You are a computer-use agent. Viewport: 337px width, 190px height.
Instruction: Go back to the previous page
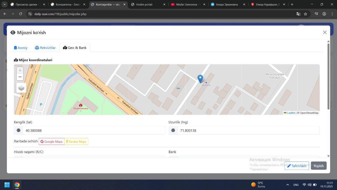click(5, 14)
